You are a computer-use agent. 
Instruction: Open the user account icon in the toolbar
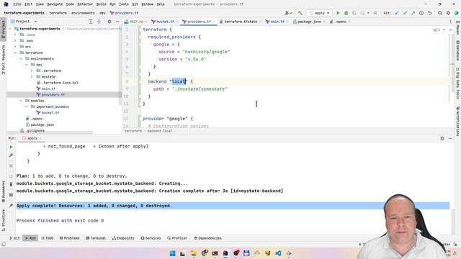pyautogui.click(x=288, y=13)
